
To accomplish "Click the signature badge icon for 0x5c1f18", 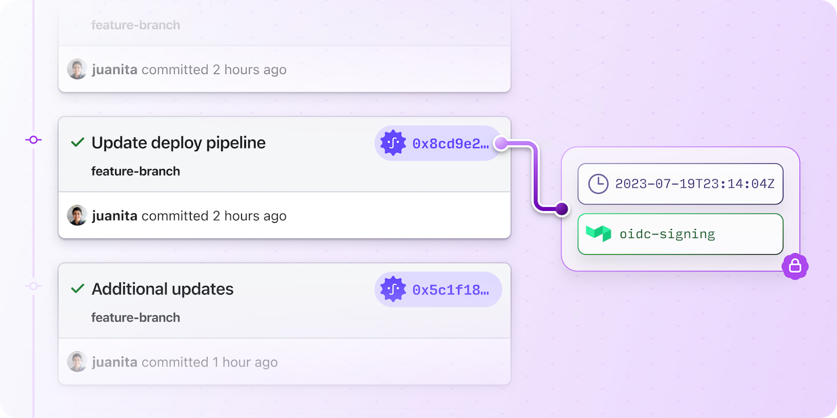I will 393,289.
